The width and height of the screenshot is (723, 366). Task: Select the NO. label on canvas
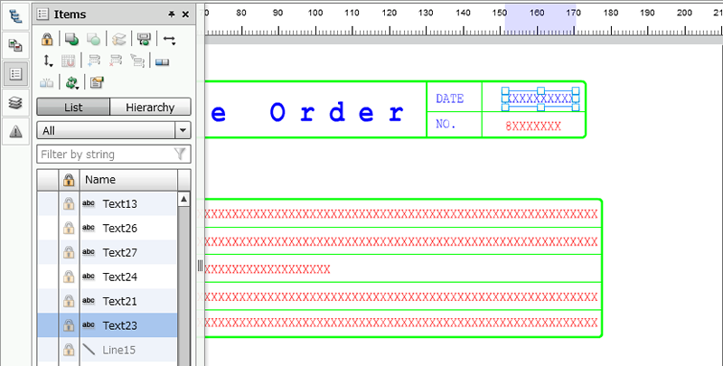pos(446,124)
